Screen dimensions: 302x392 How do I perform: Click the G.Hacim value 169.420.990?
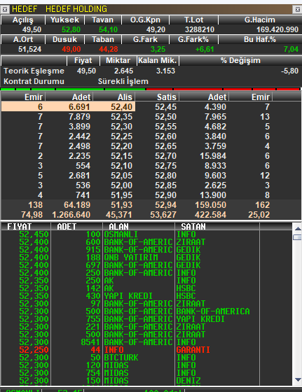(277, 29)
